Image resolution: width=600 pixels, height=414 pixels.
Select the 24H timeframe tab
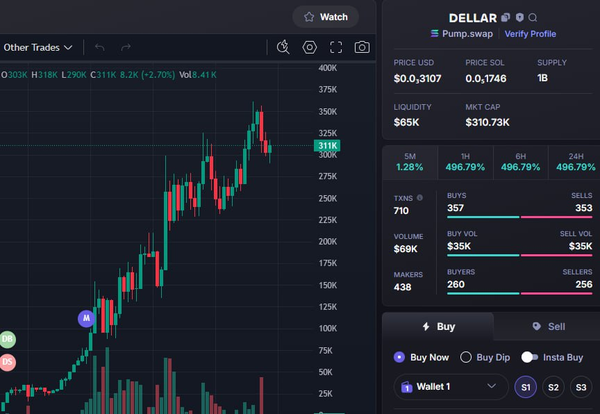point(576,163)
